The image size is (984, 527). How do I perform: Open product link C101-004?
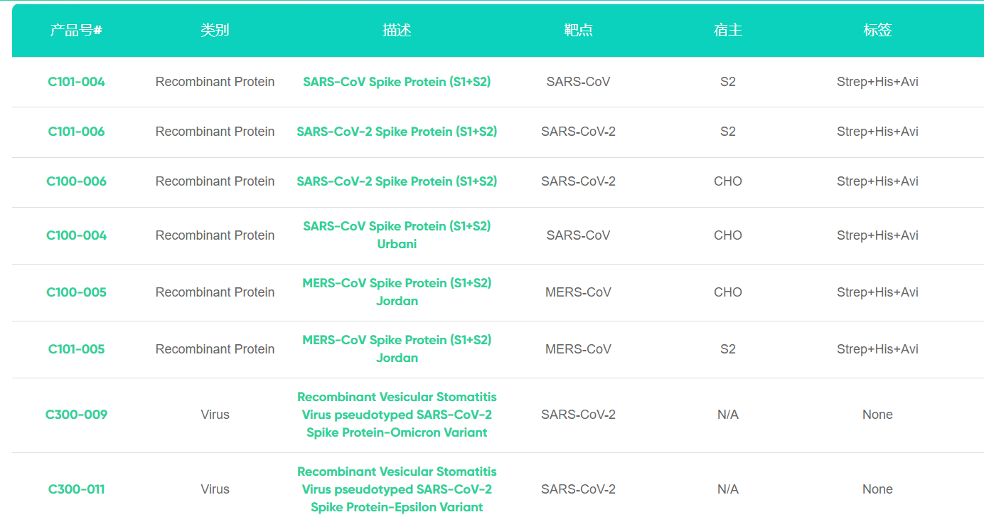(x=76, y=82)
